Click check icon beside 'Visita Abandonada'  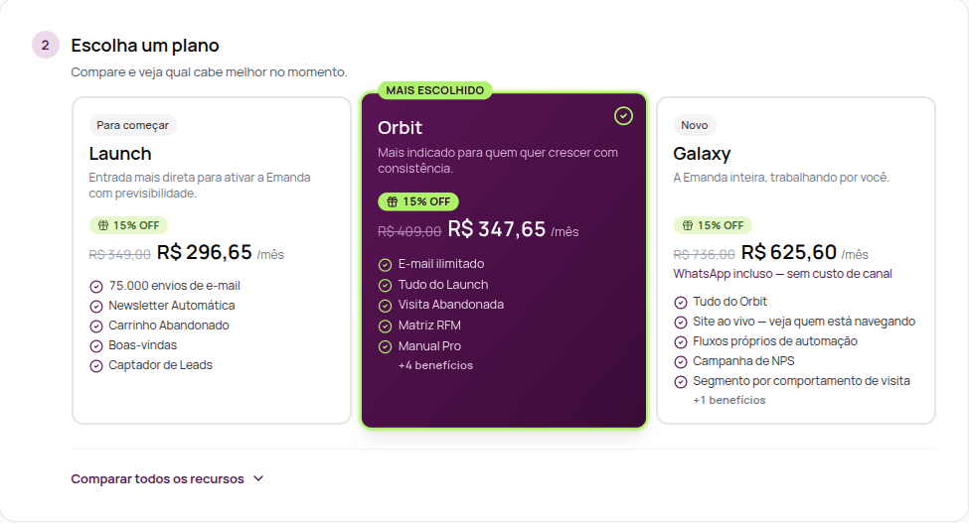[385, 306]
